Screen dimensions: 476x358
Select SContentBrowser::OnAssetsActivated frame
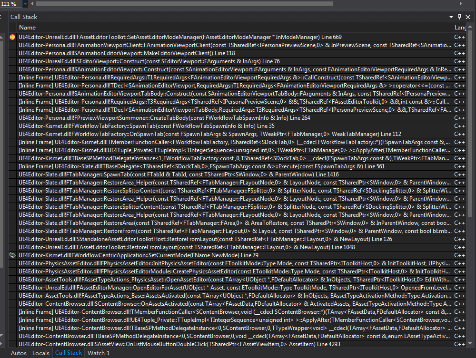pyautogui.click(x=235, y=304)
